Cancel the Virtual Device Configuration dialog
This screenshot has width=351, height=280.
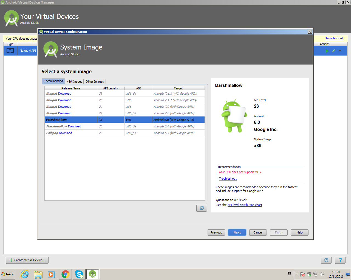point(258,232)
